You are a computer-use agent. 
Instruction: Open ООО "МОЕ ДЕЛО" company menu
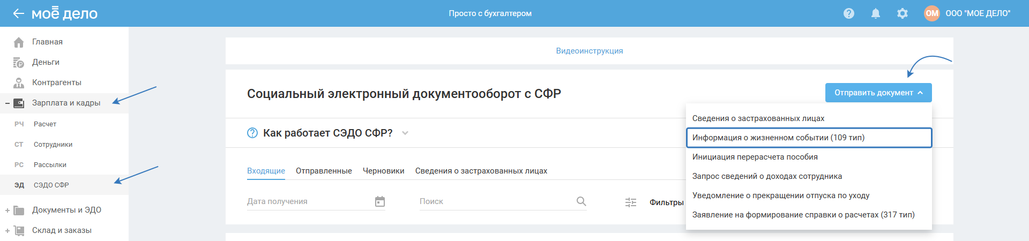(978, 13)
